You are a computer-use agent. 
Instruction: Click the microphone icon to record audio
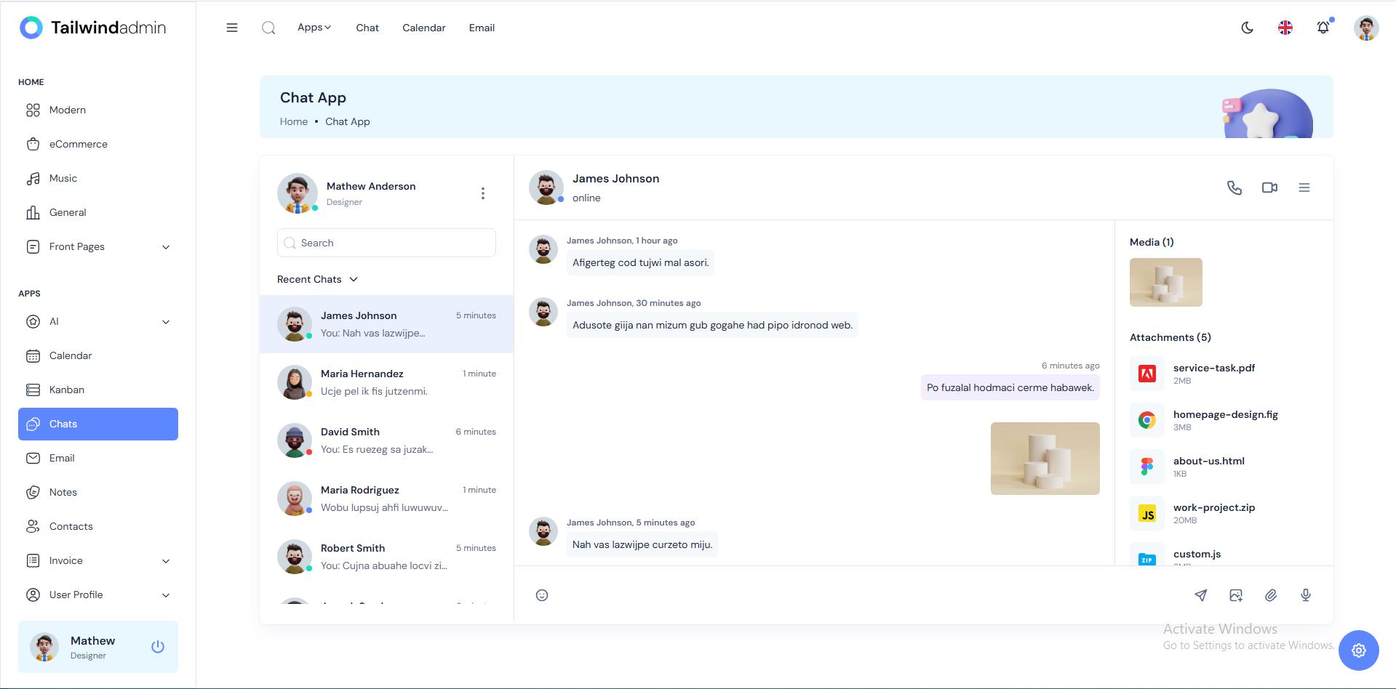pos(1305,595)
